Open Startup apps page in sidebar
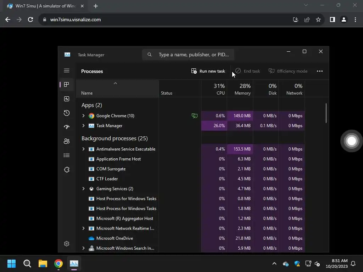Viewport: 363px width, 272px height. (x=67, y=127)
